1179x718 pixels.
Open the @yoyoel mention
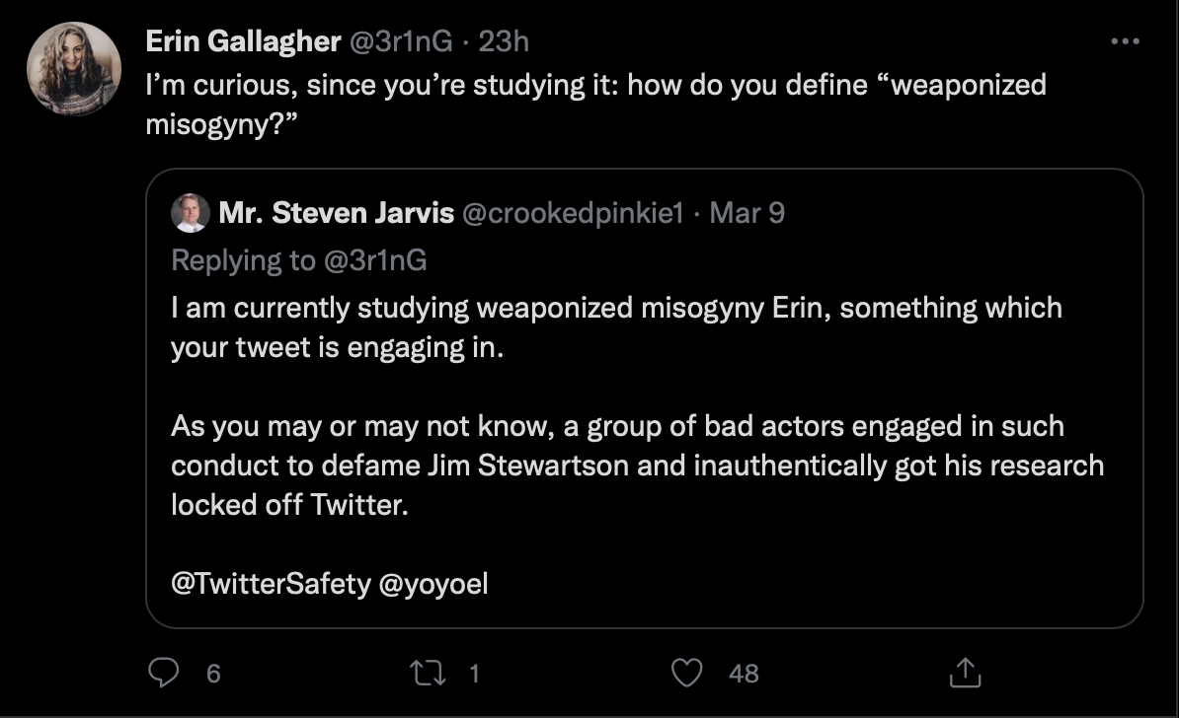point(433,584)
